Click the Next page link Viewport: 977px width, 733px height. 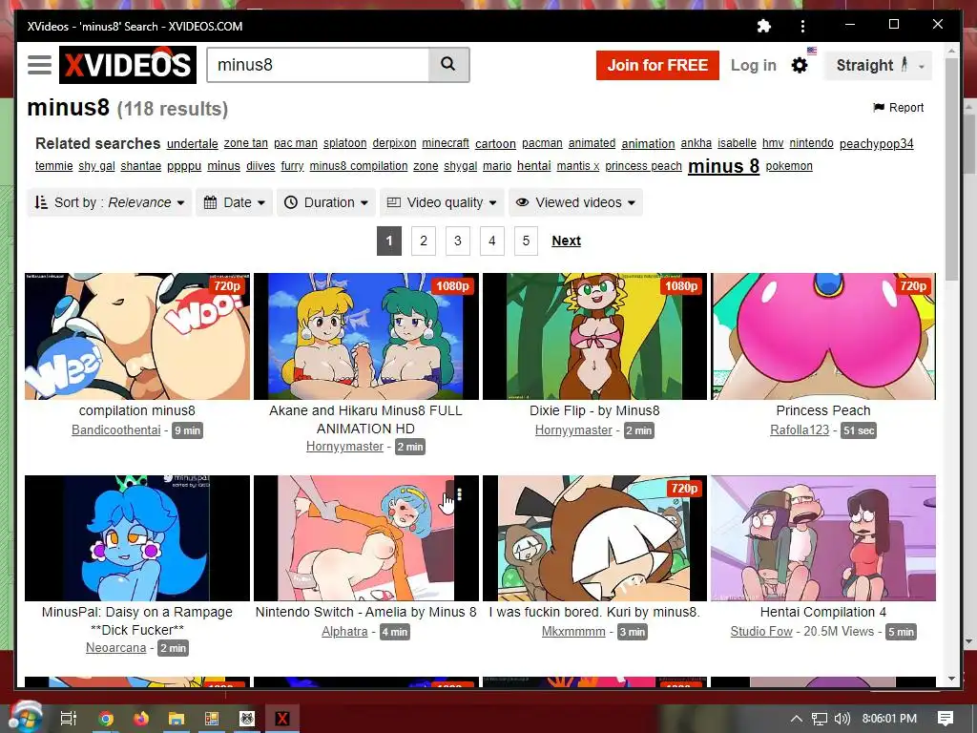tap(567, 241)
